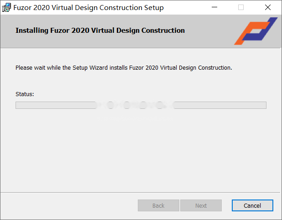Screen dimensions: 282x220
Task: Click the animated marquee section of progress bar
Action: pyautogui.click(x=135, y=105)
